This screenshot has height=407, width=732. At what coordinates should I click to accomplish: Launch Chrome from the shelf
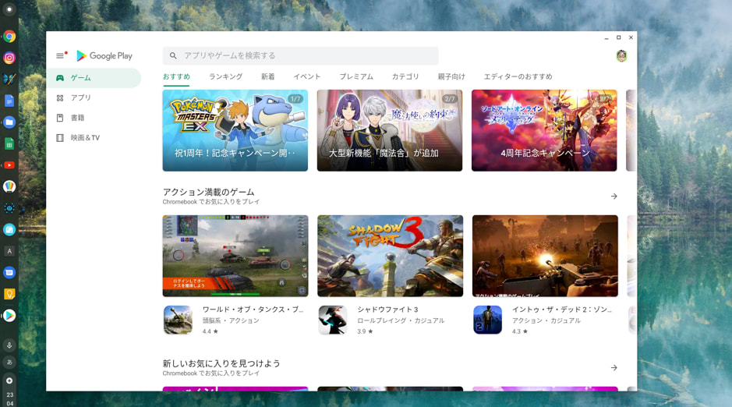[9, 37]
